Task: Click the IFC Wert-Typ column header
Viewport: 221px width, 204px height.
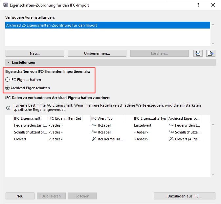Action: point(108,118)
